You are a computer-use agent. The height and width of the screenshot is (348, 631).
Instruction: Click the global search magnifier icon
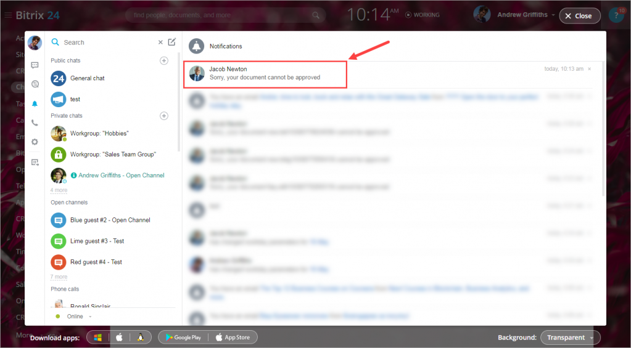[x=316, y=15]
